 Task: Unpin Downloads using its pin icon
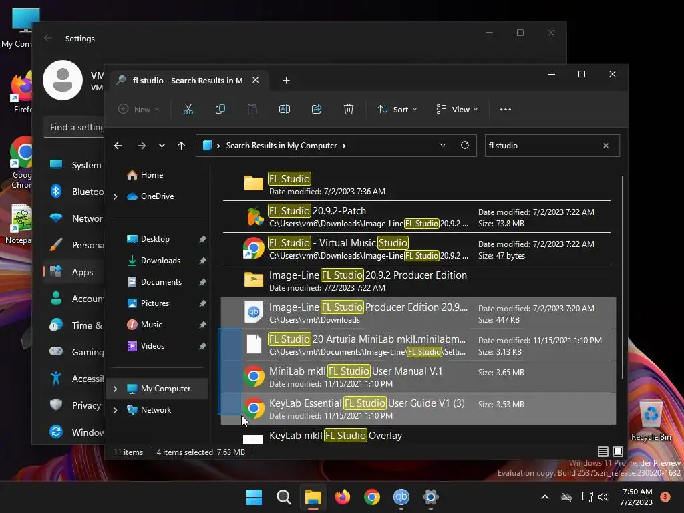(x=202, y=261)
